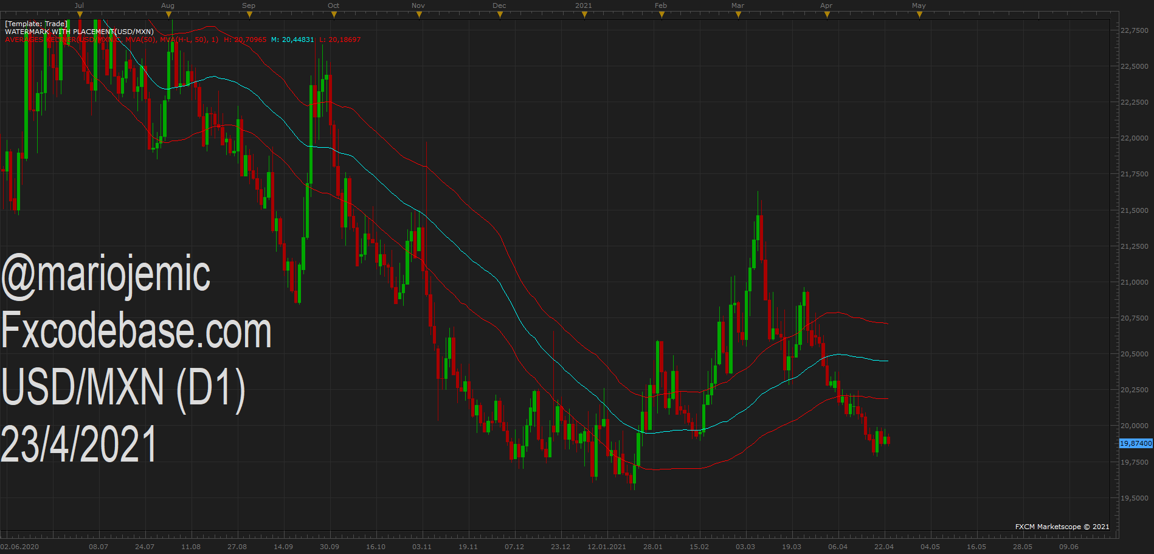
Task: Click the 19,5000 price axis label
Action: 1135,498
